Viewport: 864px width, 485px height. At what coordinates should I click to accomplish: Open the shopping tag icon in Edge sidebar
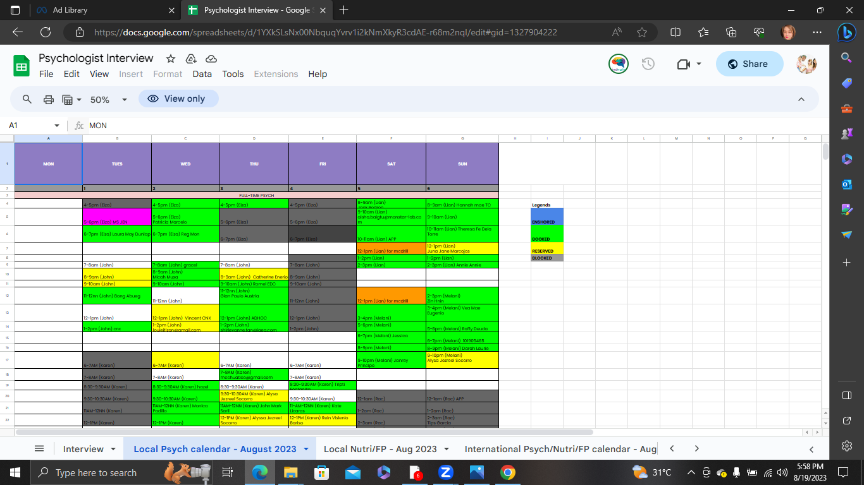[x=847, y=83]
